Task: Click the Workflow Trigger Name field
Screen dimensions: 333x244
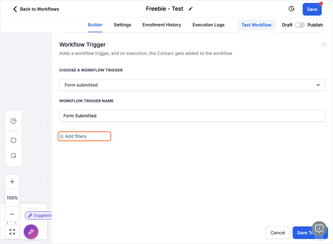Action: (x=192, y=116)
